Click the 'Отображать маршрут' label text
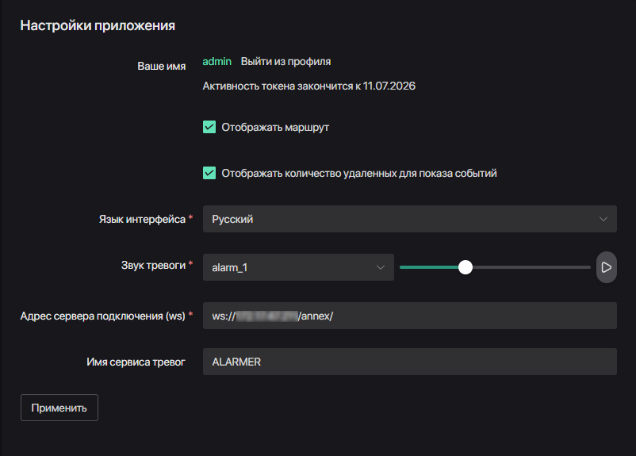The height and width of the screenshot is (456, 636). coord(274,127)
